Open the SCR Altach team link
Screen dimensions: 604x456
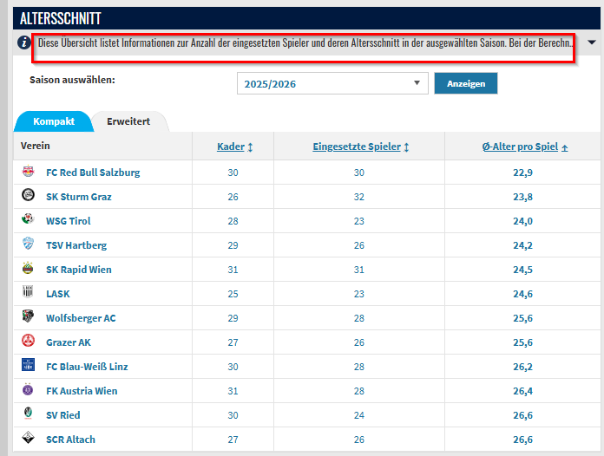click(70, 440)
